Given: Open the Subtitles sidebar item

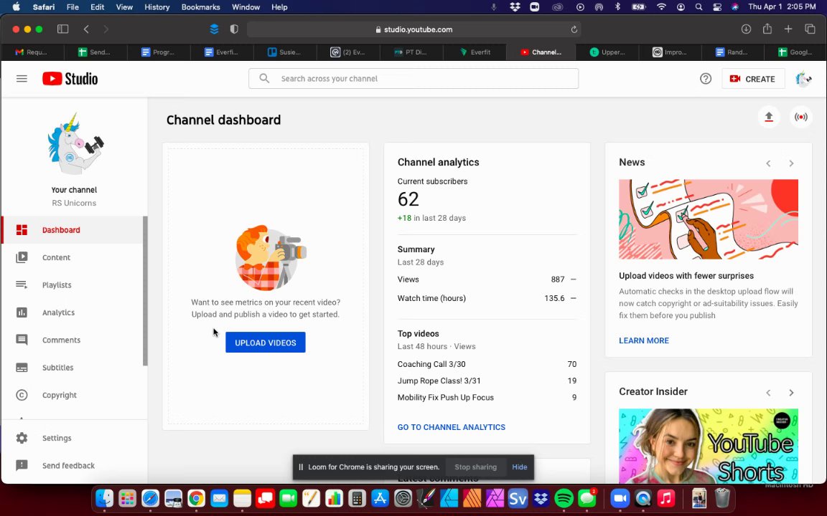Looking at the screenshot, I should [73, 368].
